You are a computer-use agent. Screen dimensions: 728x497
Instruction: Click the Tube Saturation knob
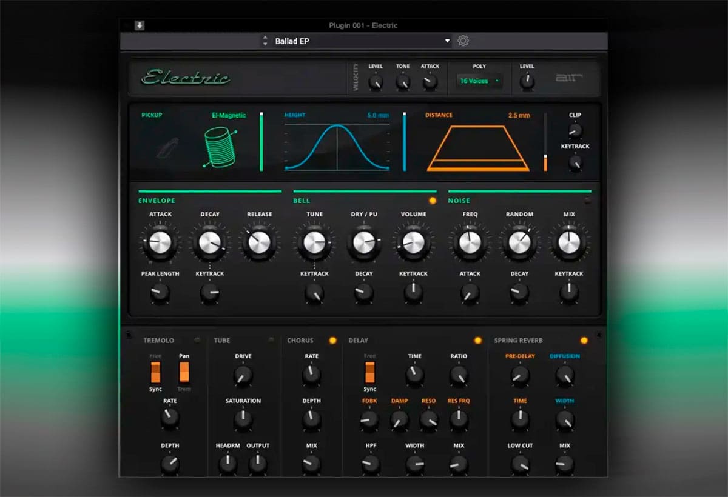(x=243, y=420)
